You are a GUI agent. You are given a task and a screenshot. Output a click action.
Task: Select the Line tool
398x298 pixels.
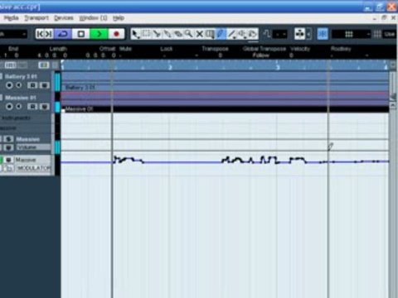(231, 34)
